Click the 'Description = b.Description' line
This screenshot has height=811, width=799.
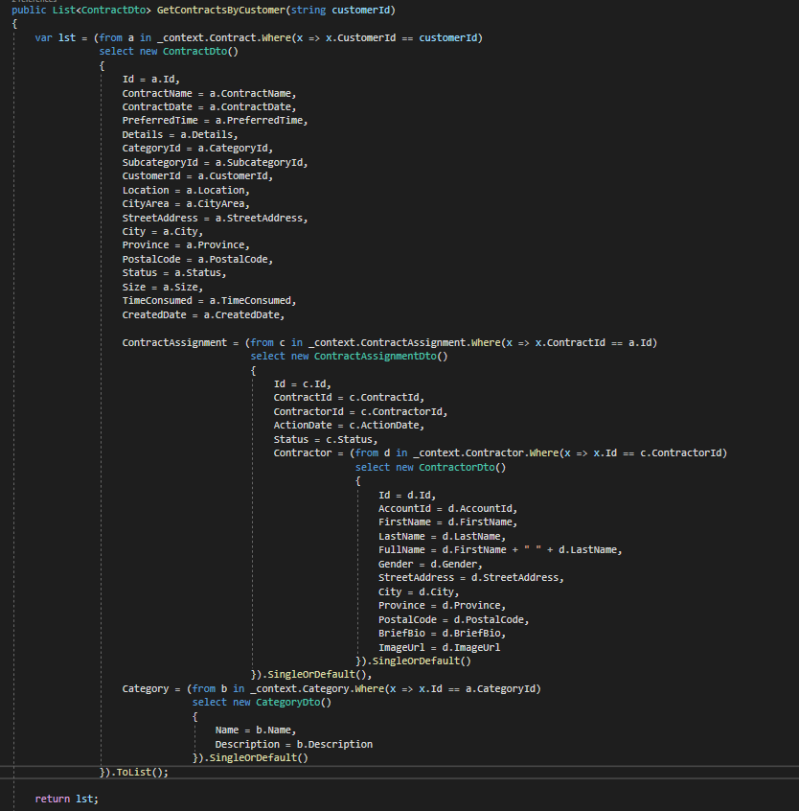294,744
